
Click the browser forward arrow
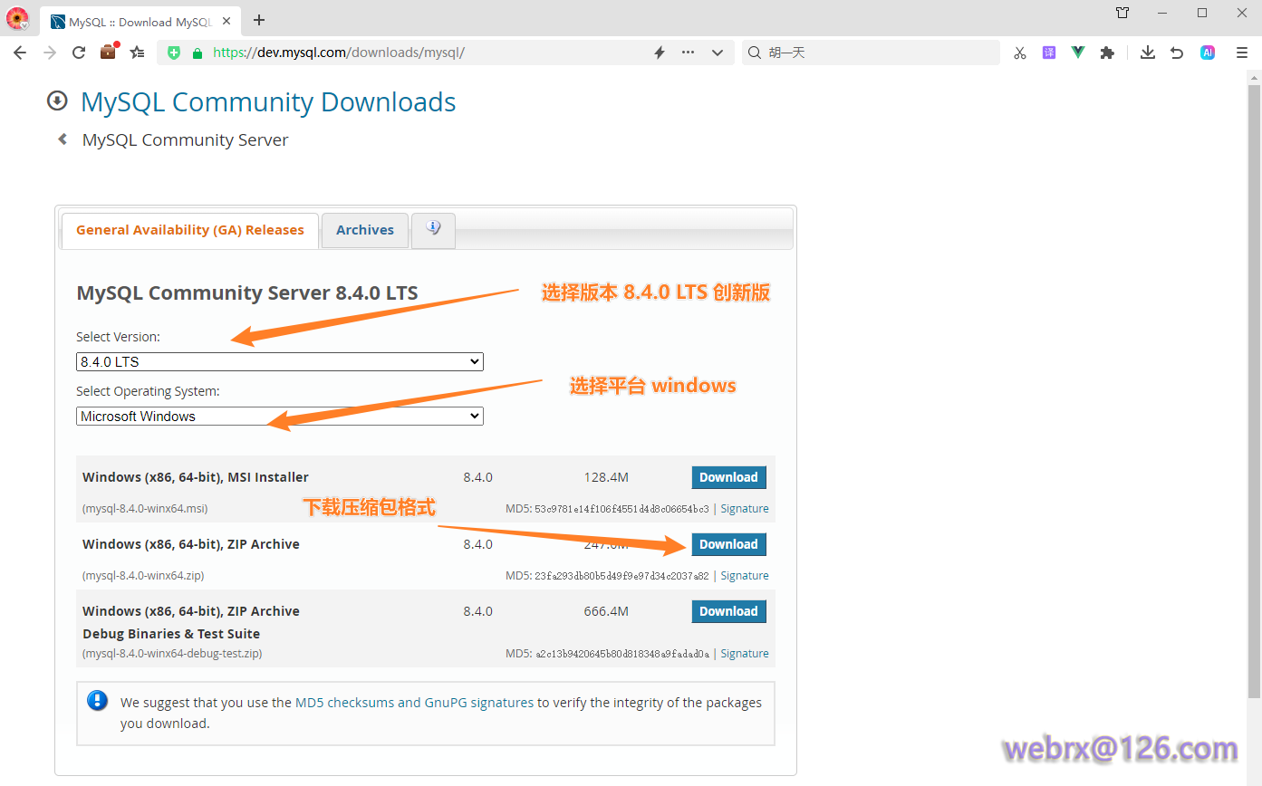[50, 53]
